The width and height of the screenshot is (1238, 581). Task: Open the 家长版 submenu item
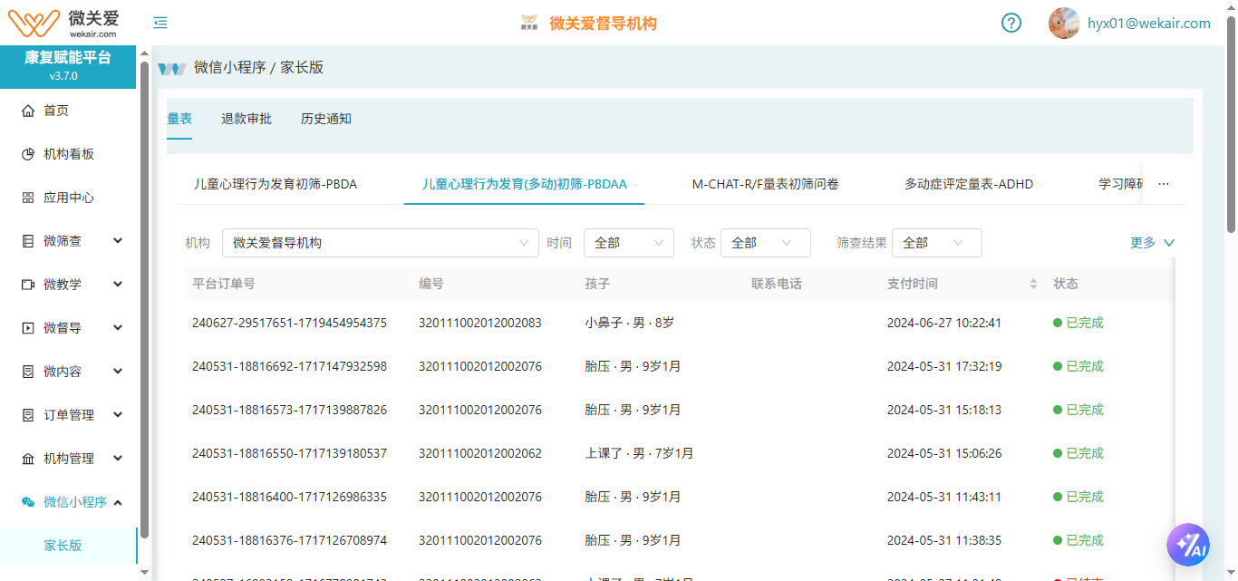(x=63, y=546)
